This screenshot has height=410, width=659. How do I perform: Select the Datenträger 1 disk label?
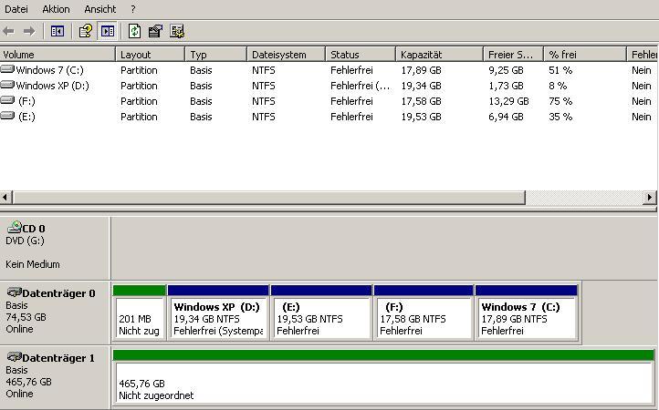pos(55,378)
